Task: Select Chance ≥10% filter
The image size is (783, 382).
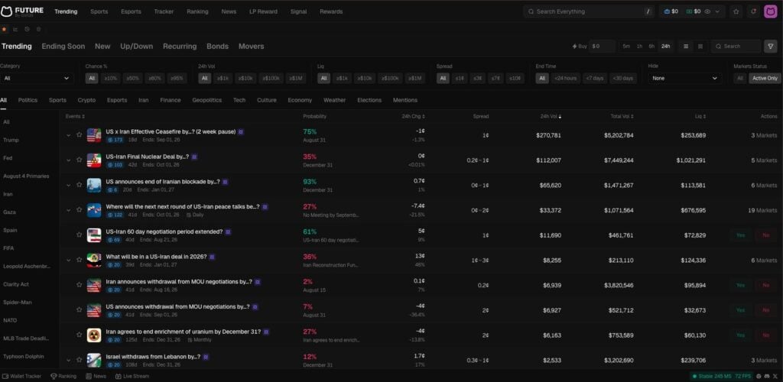Action: (x=110, y=78)
